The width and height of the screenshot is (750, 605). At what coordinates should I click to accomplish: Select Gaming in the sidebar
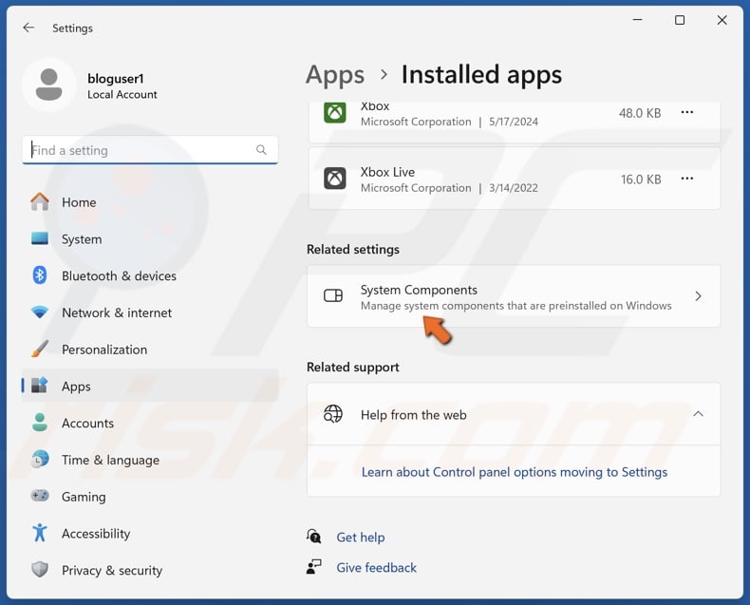tap(84, 497)
